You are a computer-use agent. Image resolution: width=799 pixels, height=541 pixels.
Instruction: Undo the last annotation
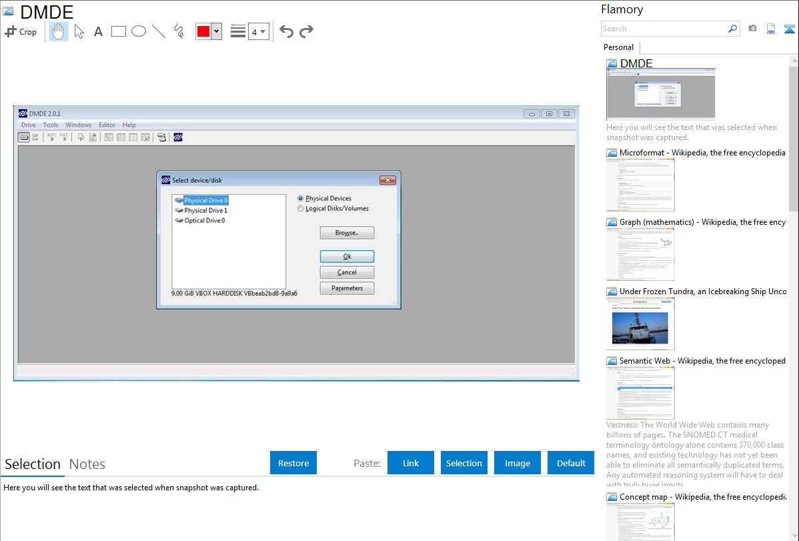pyautogui.click(x=286, y=31)
